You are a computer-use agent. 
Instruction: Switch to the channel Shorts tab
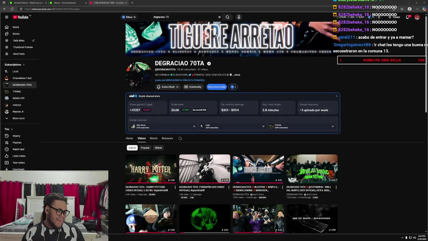[x=153, y=138]
